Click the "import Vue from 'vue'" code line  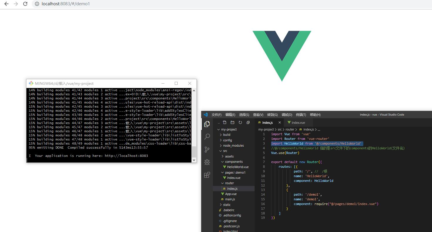[x=291, y=134]
